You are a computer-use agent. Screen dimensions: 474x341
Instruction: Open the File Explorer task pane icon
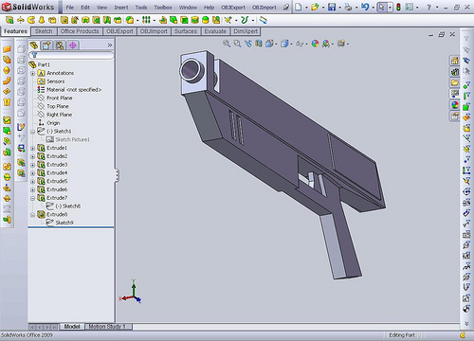(454, 82)
